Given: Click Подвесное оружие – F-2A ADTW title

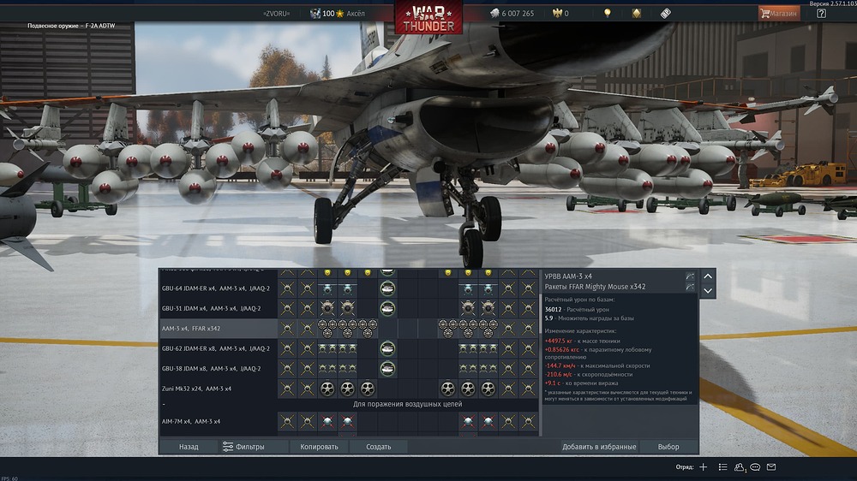Looking at the screenshot, I should [x=71, y=26].
